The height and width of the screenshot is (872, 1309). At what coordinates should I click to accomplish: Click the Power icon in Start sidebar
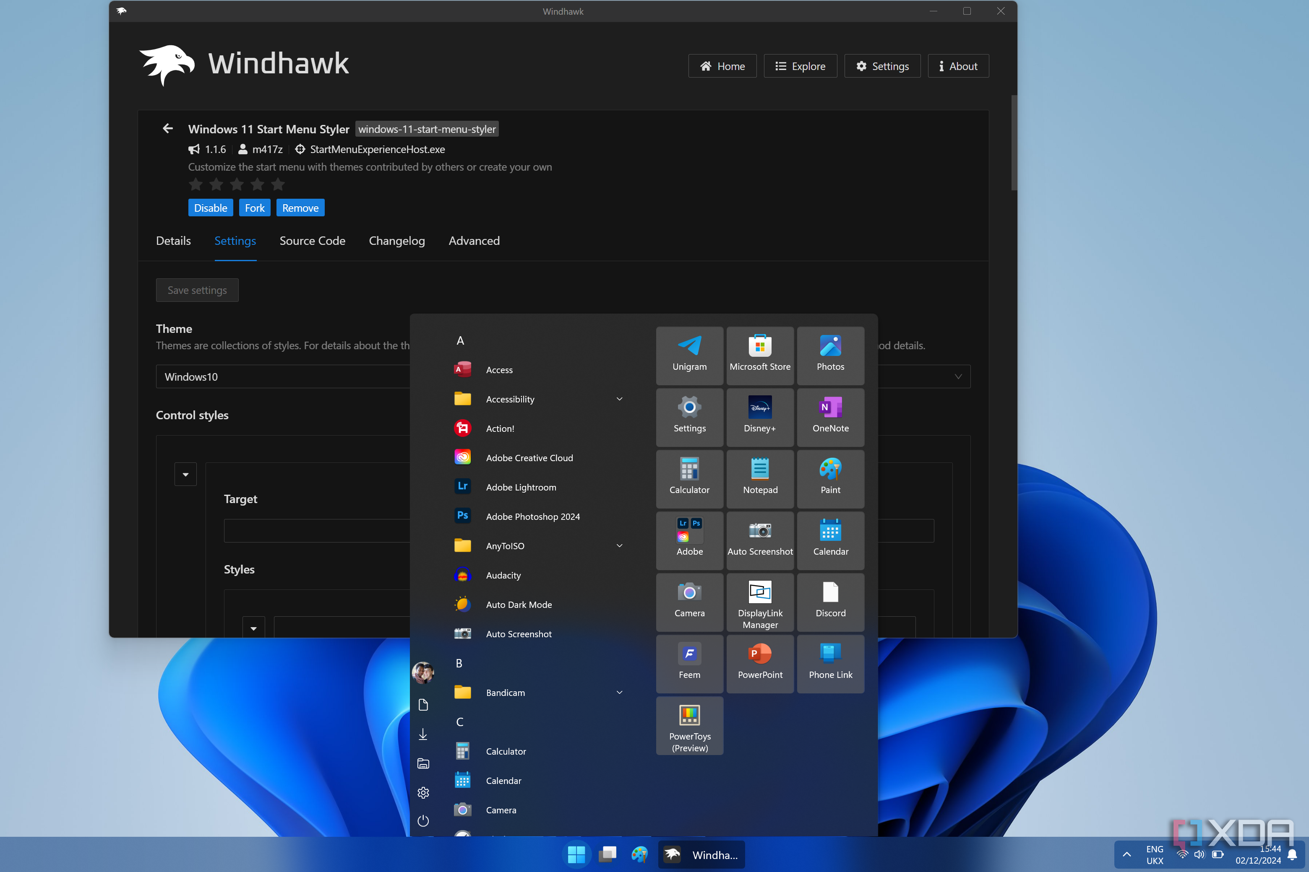[x=423, y=821]
